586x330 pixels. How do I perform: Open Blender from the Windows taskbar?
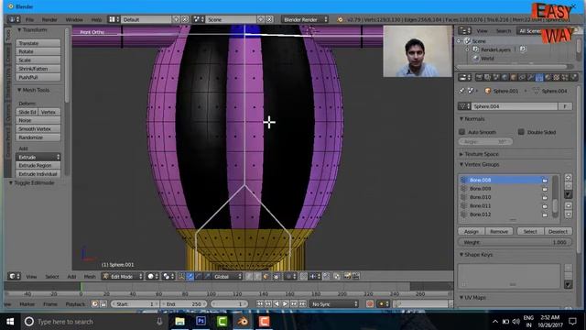click(243, 322)
